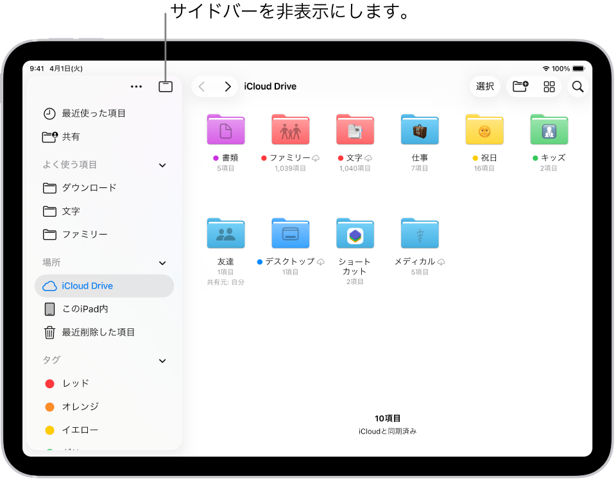Switch the view using the grid icon
The width and height of the screenshot is (616, 481).
click(549, 86)
